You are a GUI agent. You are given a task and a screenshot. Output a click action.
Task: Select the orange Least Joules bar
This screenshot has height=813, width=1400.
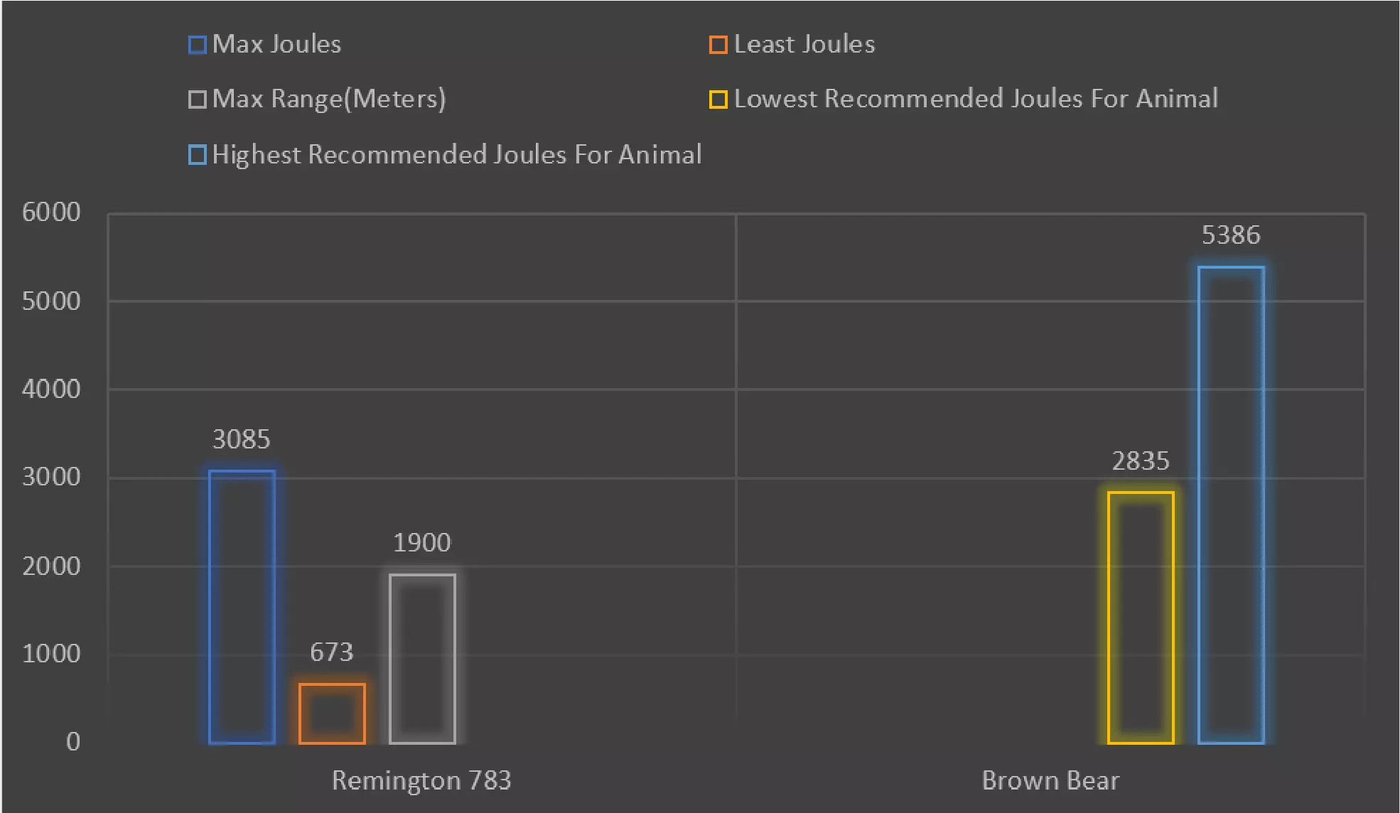(x=332, y=714)
